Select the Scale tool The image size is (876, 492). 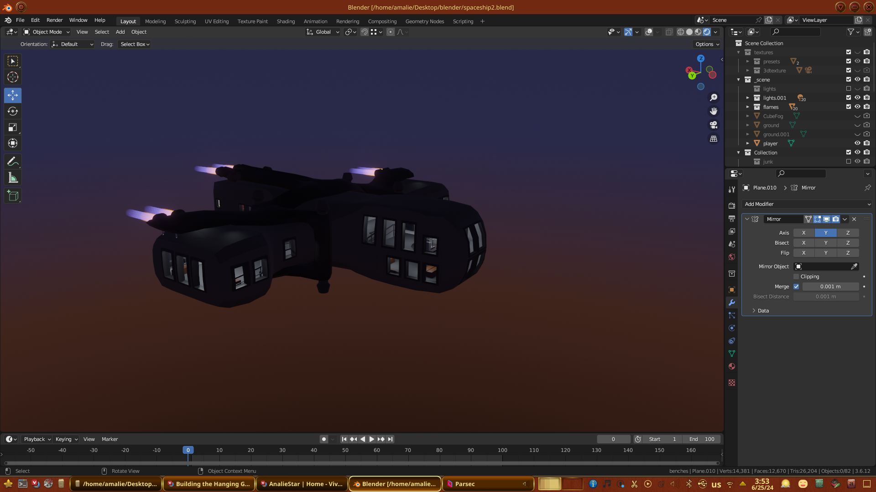pos(13,128)
